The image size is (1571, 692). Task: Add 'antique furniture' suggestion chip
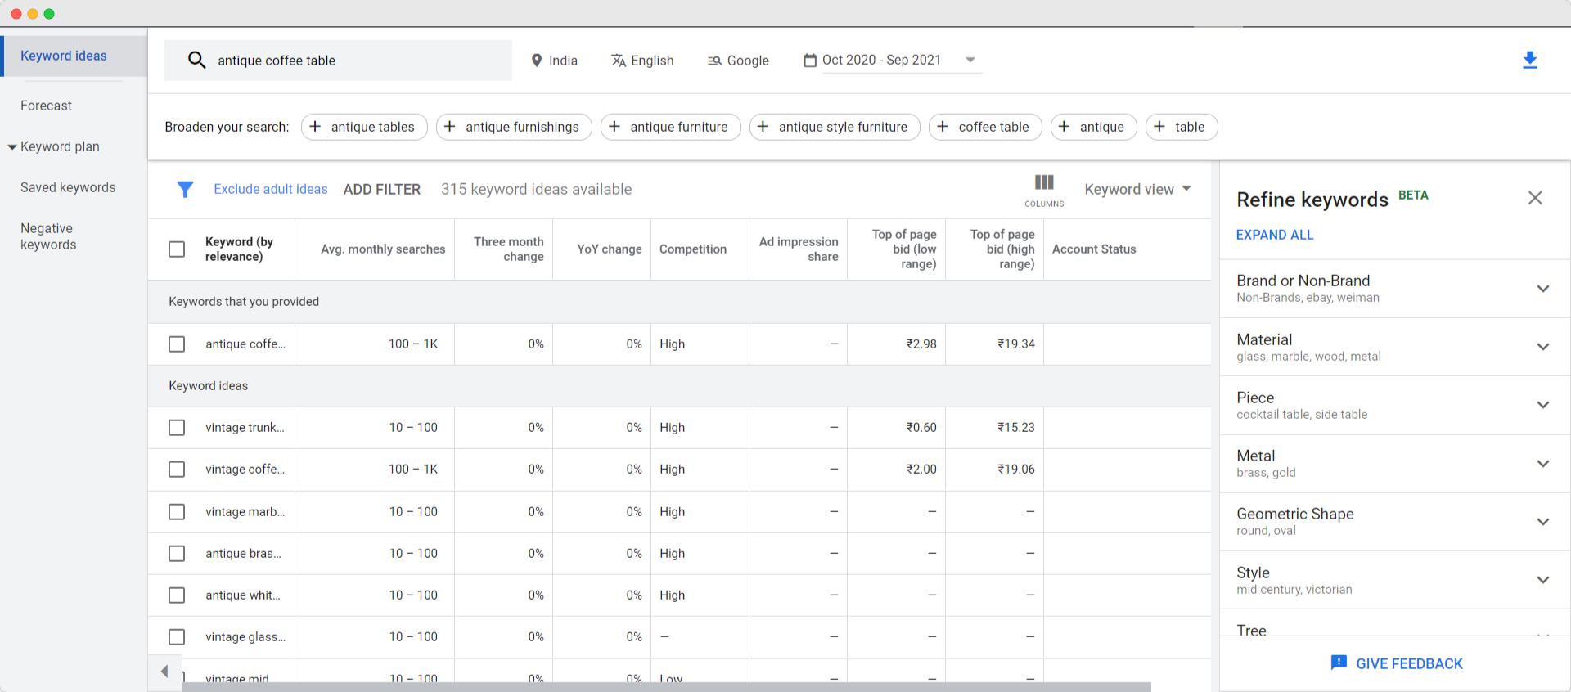coord(670,127)
